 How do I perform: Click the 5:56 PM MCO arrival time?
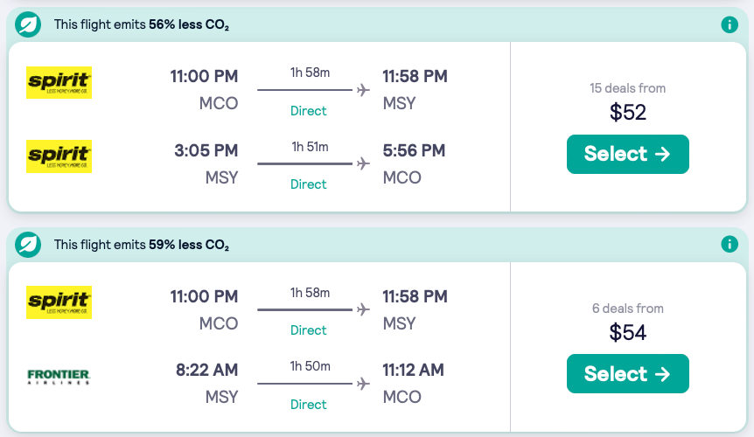click(x=414, y=151)
